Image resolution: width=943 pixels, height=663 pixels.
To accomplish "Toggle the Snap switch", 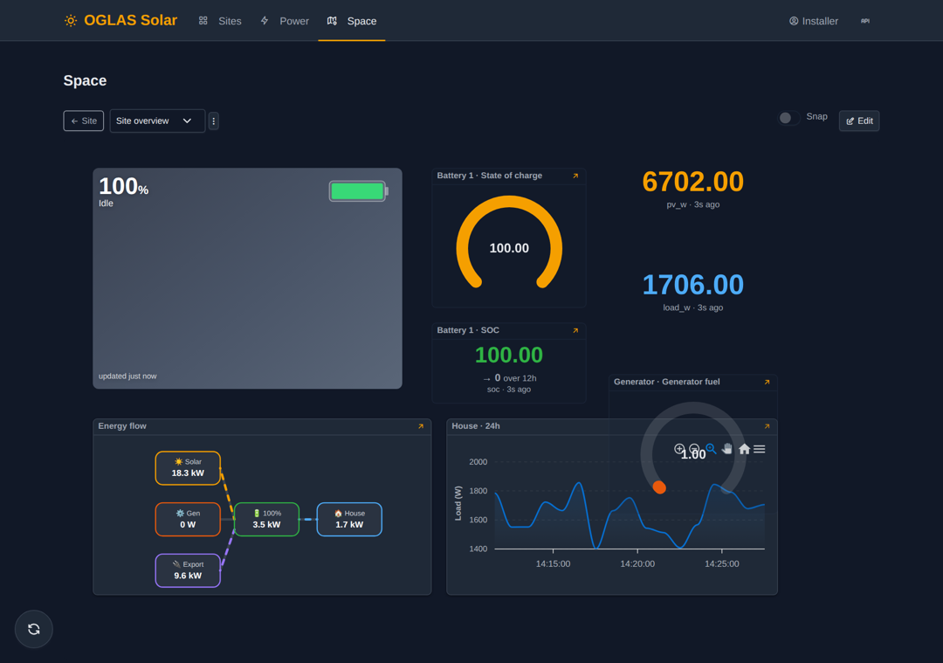I will 788,118.
